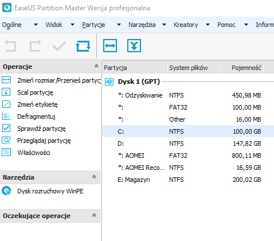Click the Resize/Move partition toolbar icon
The image size is (274, 241).
point(110,45)
